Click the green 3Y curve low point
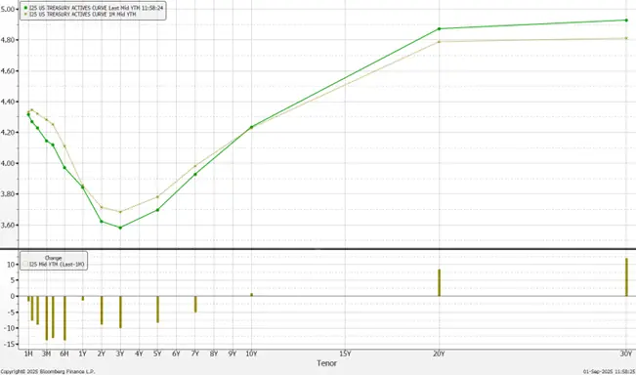636x375 pixels. point(120,228)
